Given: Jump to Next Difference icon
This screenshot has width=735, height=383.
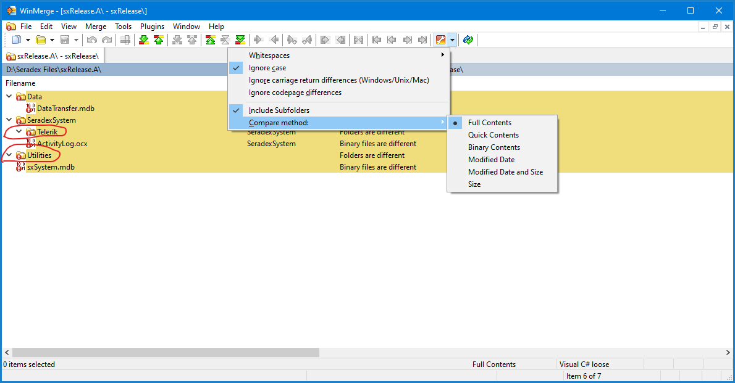Looking at the screenshot, I should 144,40.
